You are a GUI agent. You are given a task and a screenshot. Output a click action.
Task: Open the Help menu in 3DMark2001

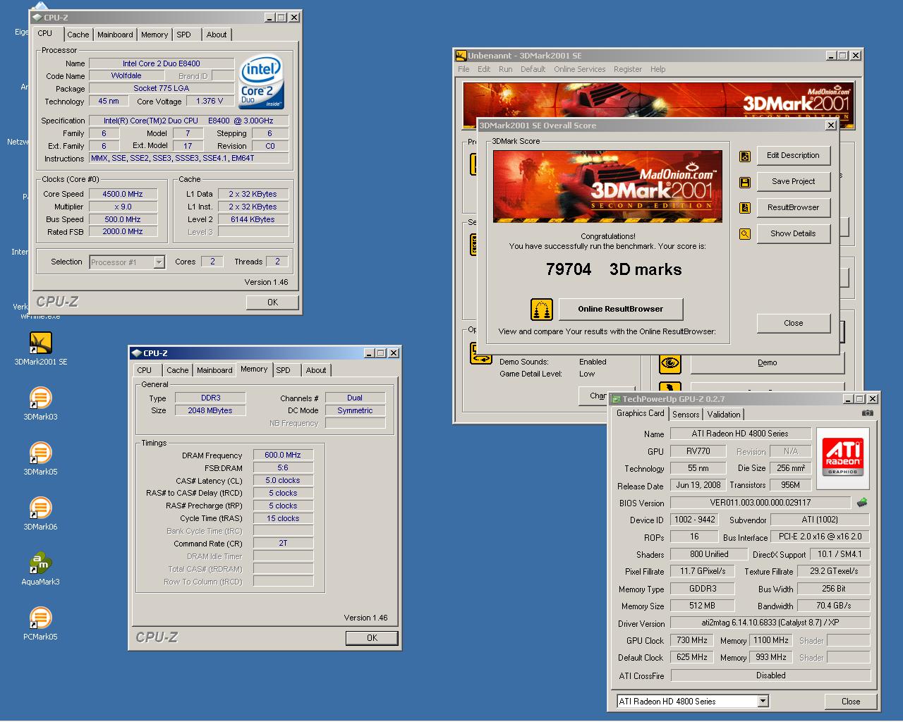657,69
